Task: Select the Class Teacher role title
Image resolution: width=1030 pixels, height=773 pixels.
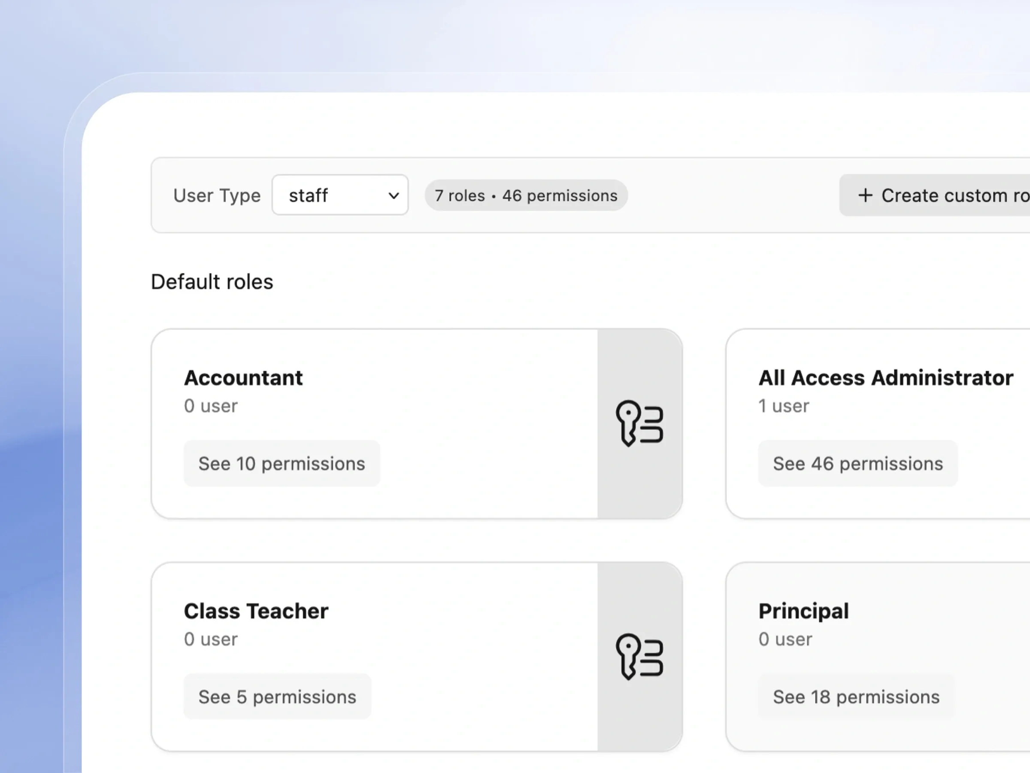Action: tap(256, 611)
